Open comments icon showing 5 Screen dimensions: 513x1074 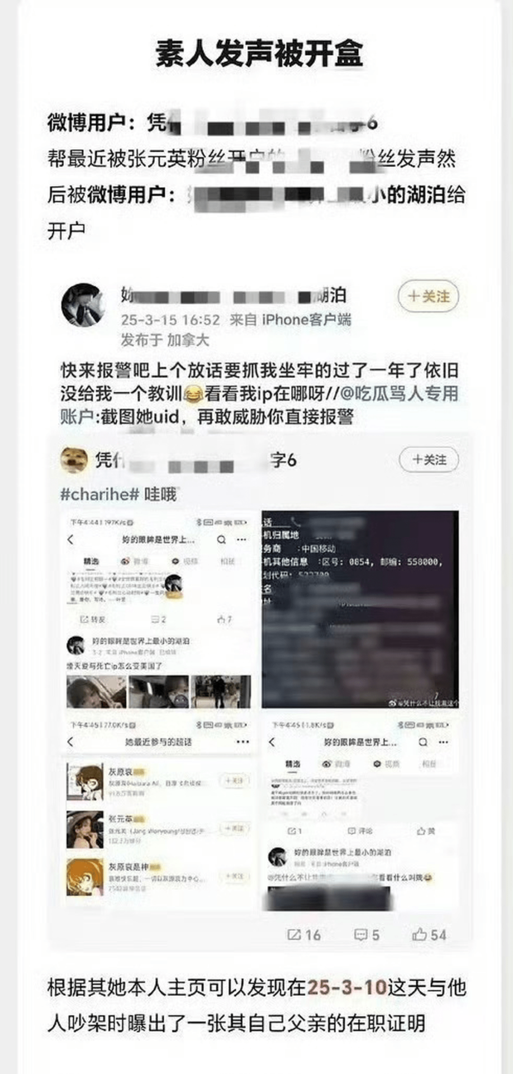point(367,935)
